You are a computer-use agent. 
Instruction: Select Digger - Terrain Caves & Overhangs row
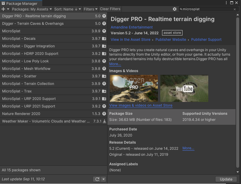(x=53, y=23)
